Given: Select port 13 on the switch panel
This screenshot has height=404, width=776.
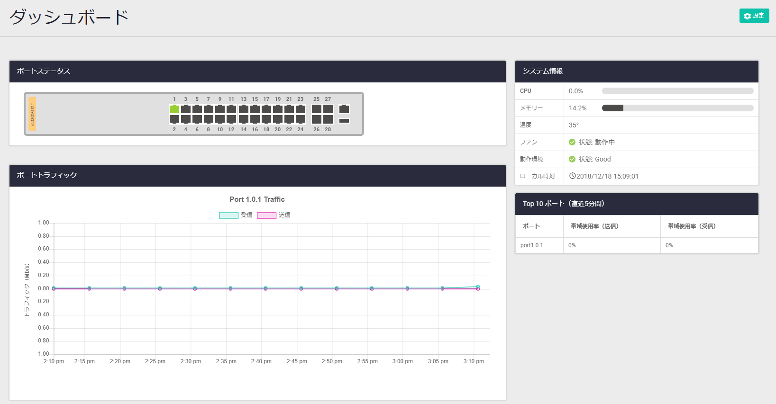Looking at the screenshot, I should (243, 109).
